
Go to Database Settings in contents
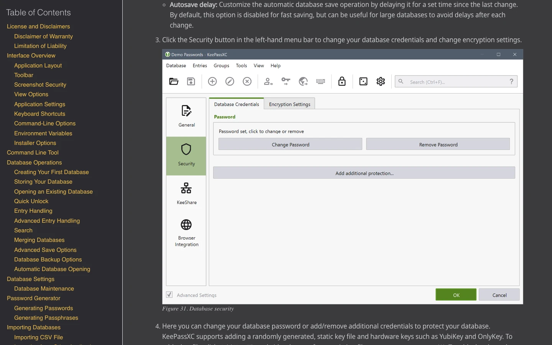(x=31, y=279)
